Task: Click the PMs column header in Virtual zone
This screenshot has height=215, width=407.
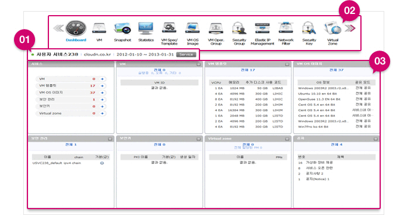Action: [279, 157]
